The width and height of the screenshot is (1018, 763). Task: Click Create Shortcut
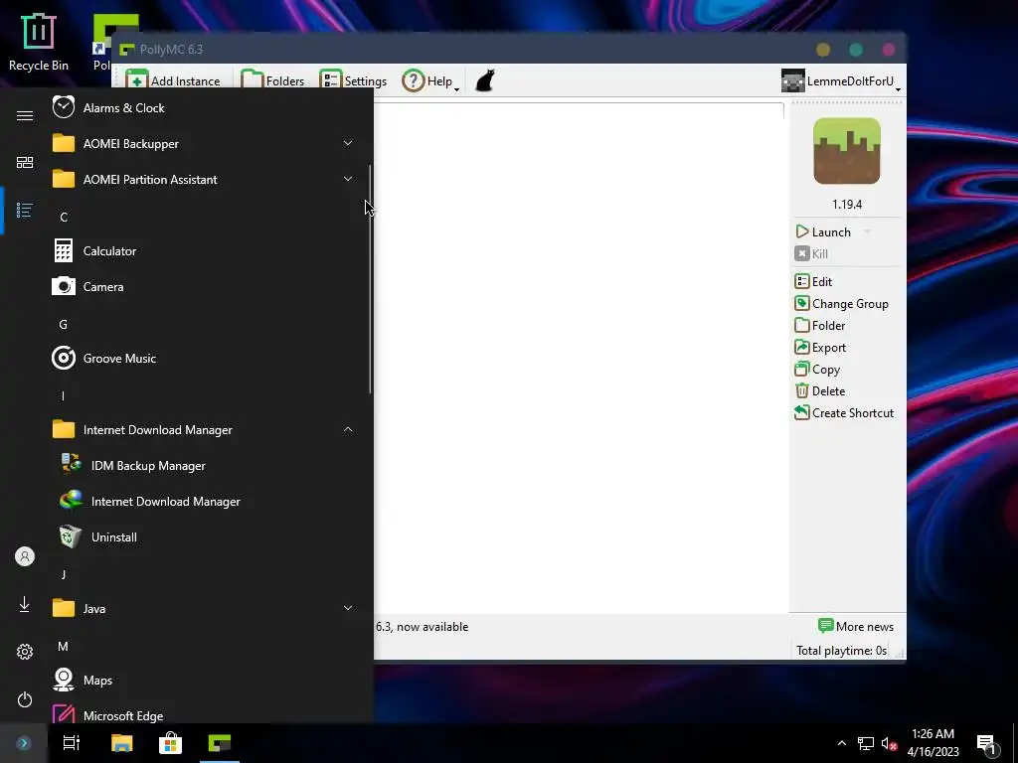pos(844,412)
